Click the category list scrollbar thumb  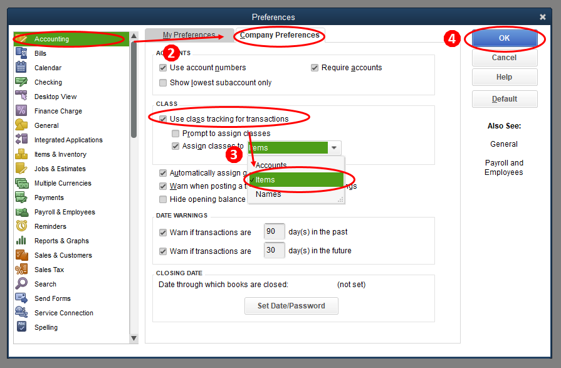tap(134, 90)
